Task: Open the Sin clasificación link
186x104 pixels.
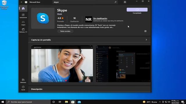Action: pyautogui.click(x=100, y=18)
